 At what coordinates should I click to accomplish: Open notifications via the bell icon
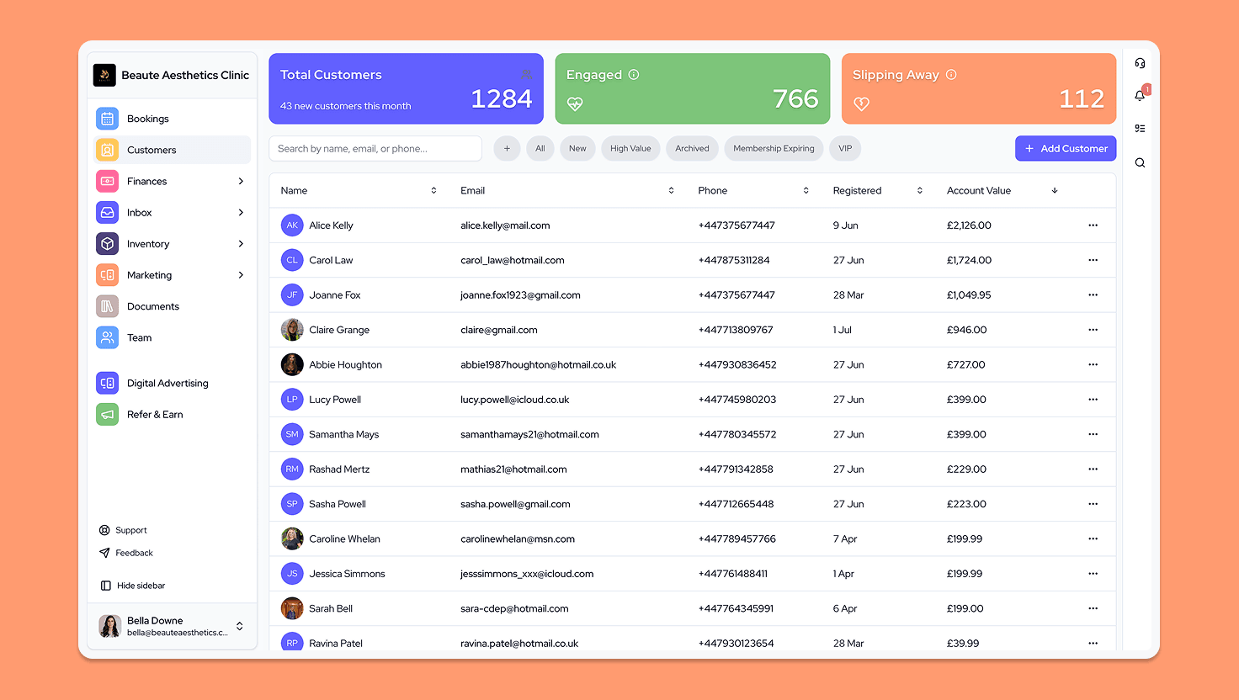tap(1140, 95)
